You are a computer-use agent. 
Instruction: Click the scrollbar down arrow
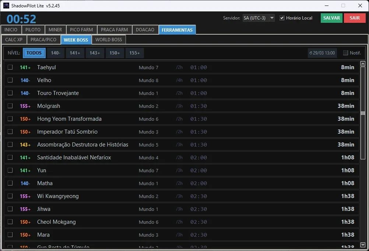tap(363, 245)
